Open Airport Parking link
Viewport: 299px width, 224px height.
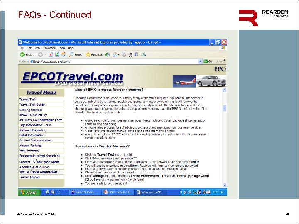(x=30, y=146)
